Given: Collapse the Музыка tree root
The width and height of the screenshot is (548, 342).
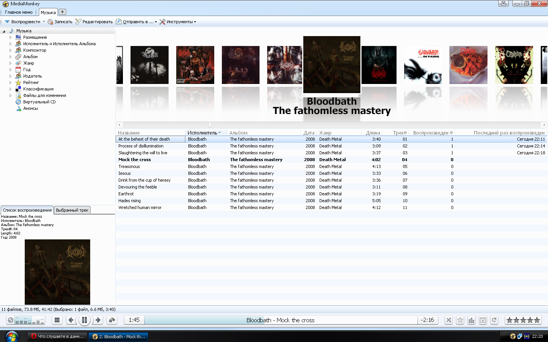Looking at the screenshot, I should (4, 31).
